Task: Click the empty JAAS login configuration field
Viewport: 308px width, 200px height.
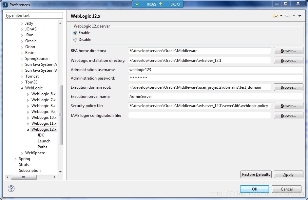Action: click(199, 116)
